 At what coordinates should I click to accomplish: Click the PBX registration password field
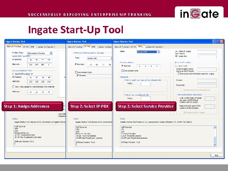point(210,107)
